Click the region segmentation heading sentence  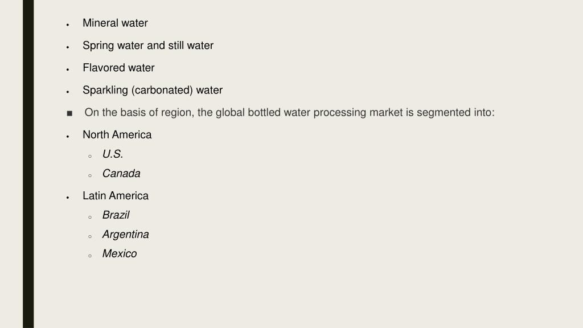tap(289, 113)
